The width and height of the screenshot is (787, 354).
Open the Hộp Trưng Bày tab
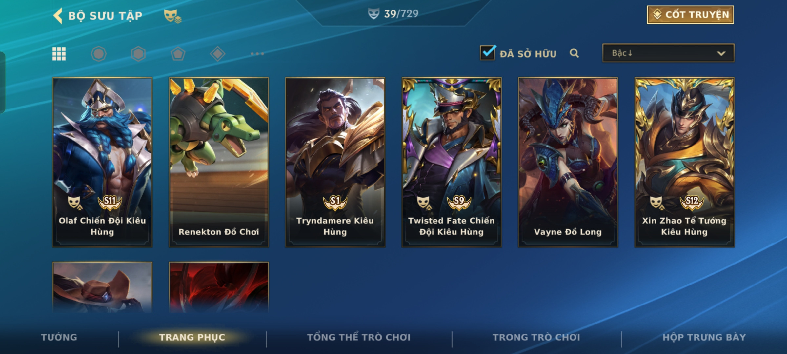704,337
